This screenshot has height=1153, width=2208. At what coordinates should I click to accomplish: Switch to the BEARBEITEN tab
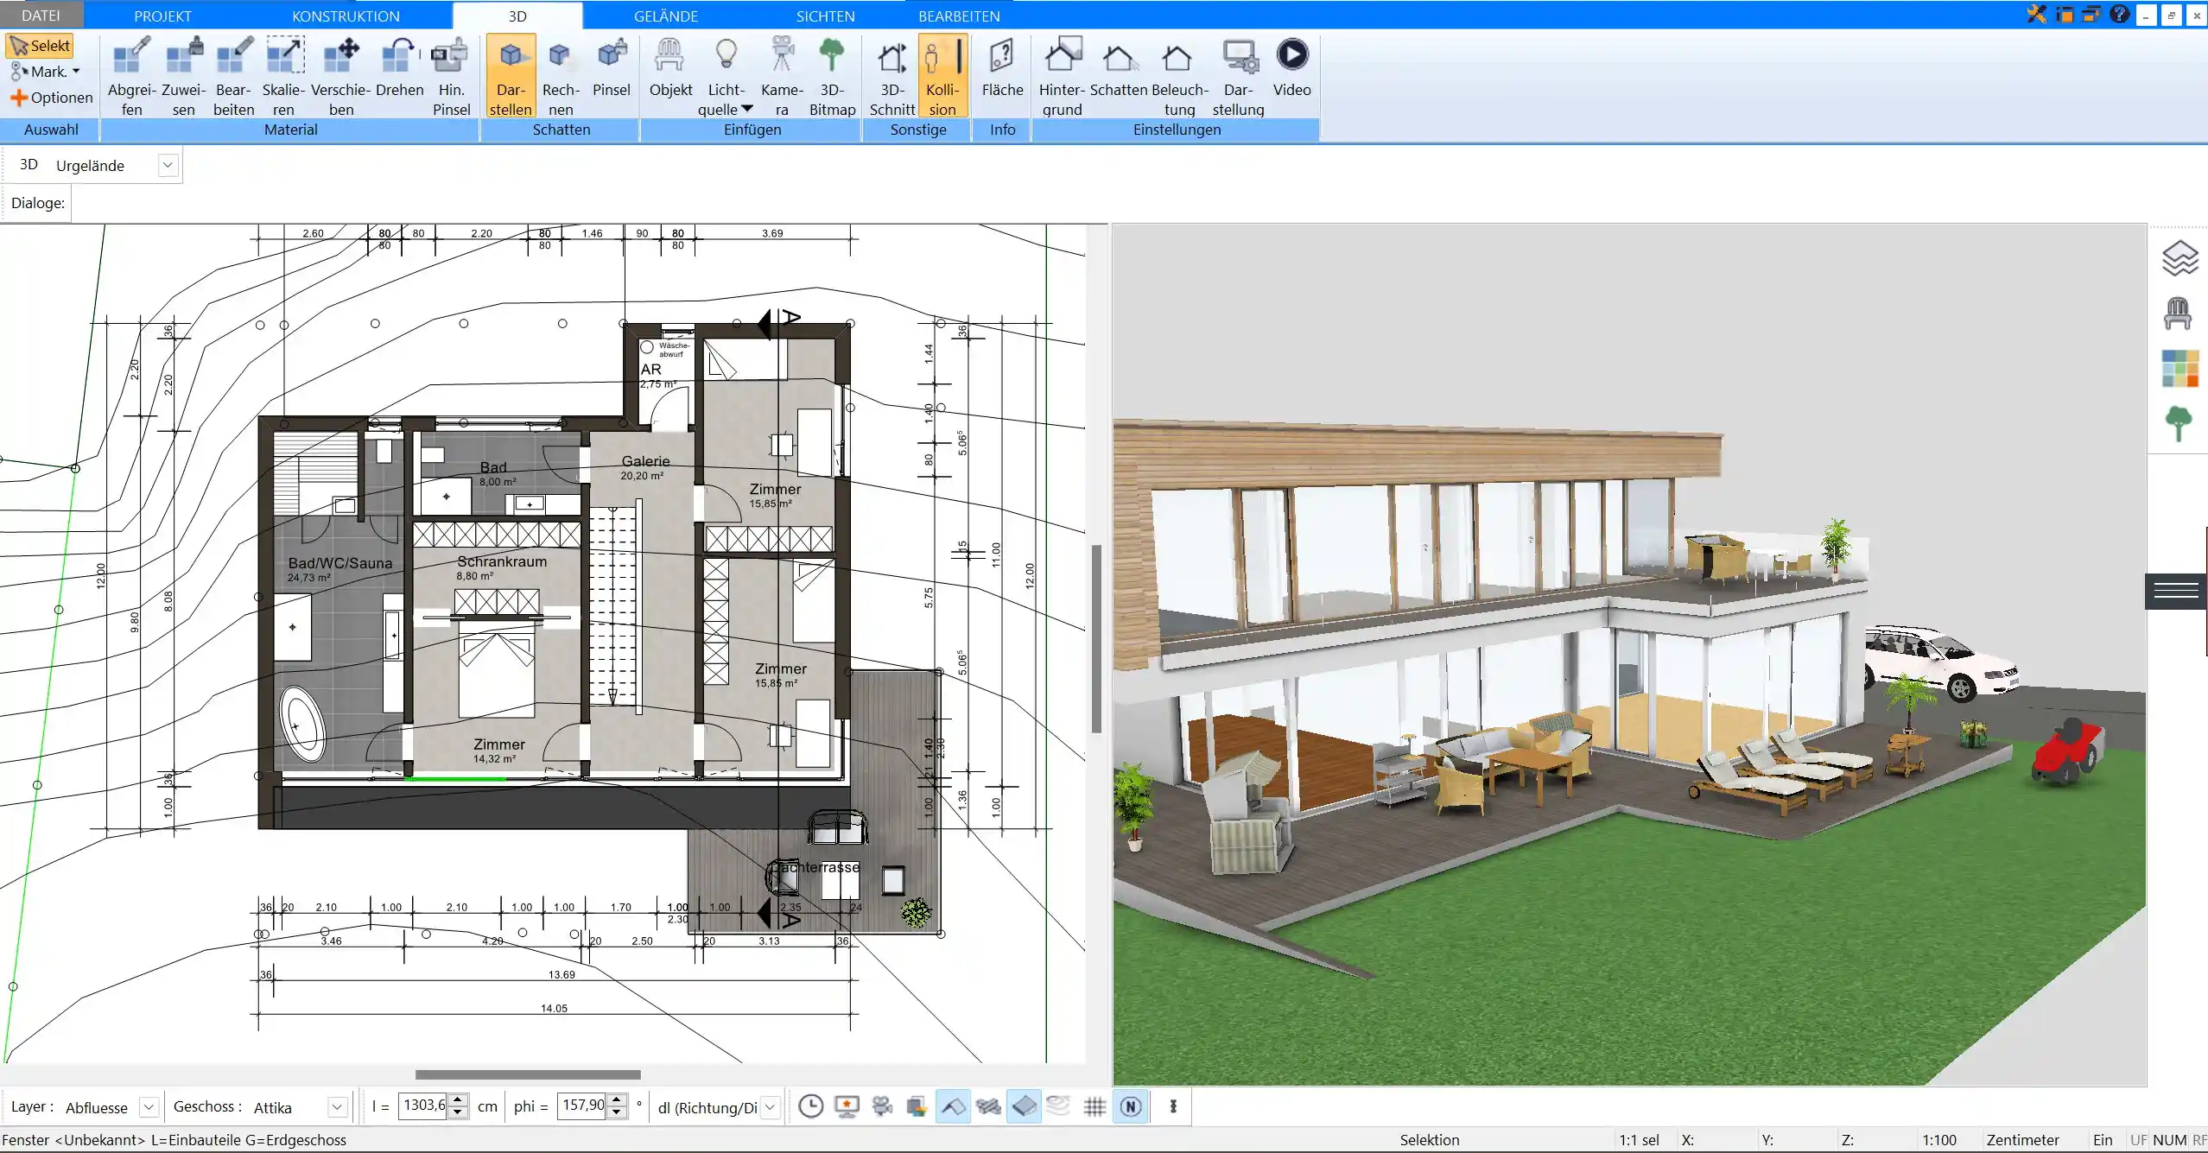[959, 16]
